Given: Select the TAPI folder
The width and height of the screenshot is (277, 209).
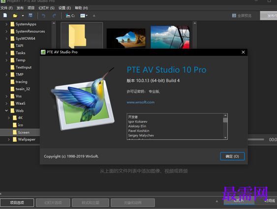Looking at the screenshot, I should (x=17, y=46).
